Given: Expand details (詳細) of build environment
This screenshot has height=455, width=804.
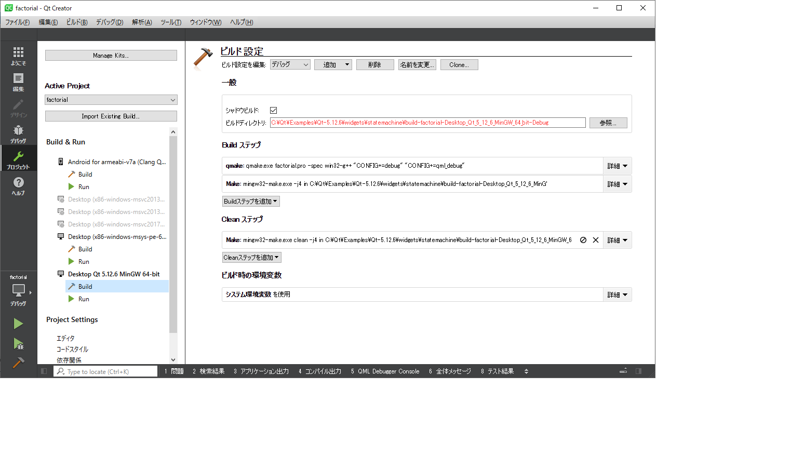Looking at the screenshot, I should (618, 295).
